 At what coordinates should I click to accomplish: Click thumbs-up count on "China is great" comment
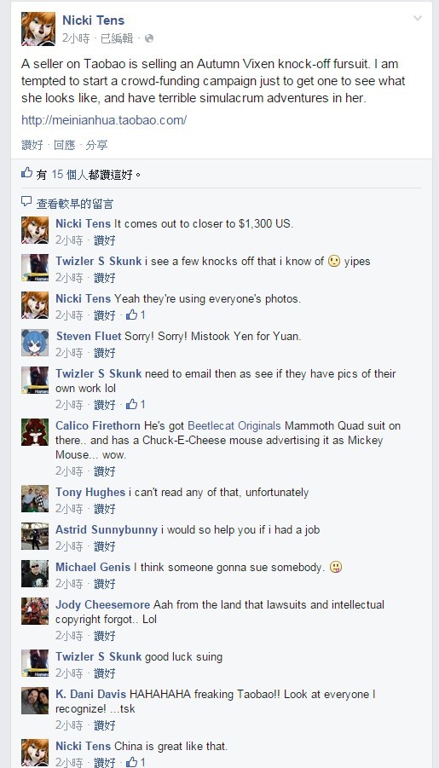point(136,762)
